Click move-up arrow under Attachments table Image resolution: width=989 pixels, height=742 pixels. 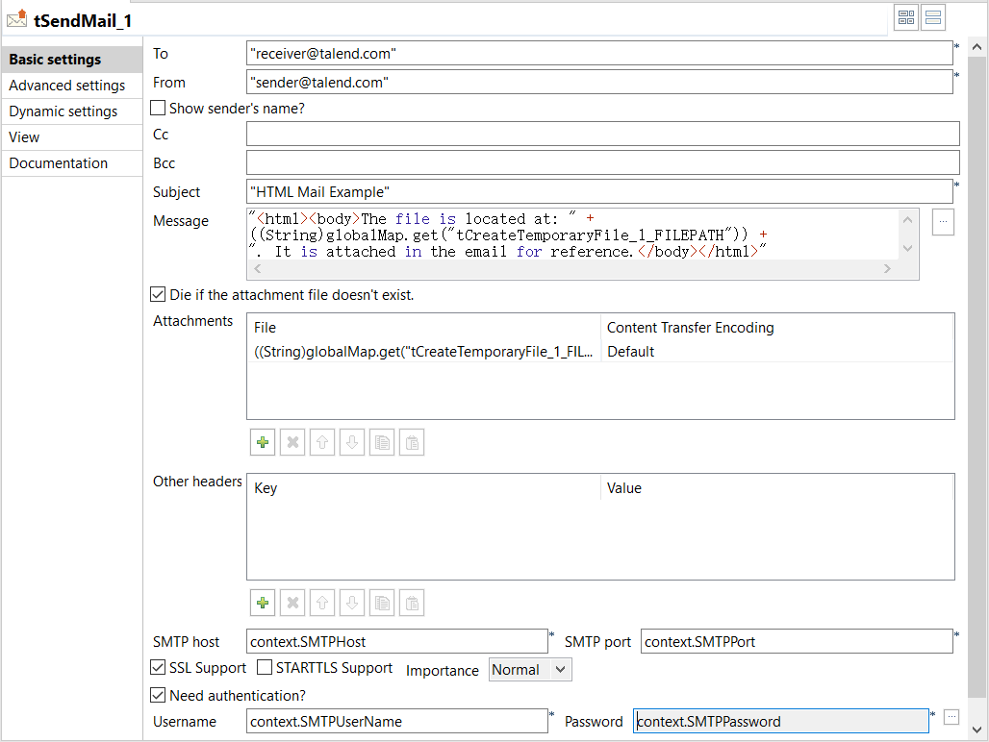click(x=323, y=442)
